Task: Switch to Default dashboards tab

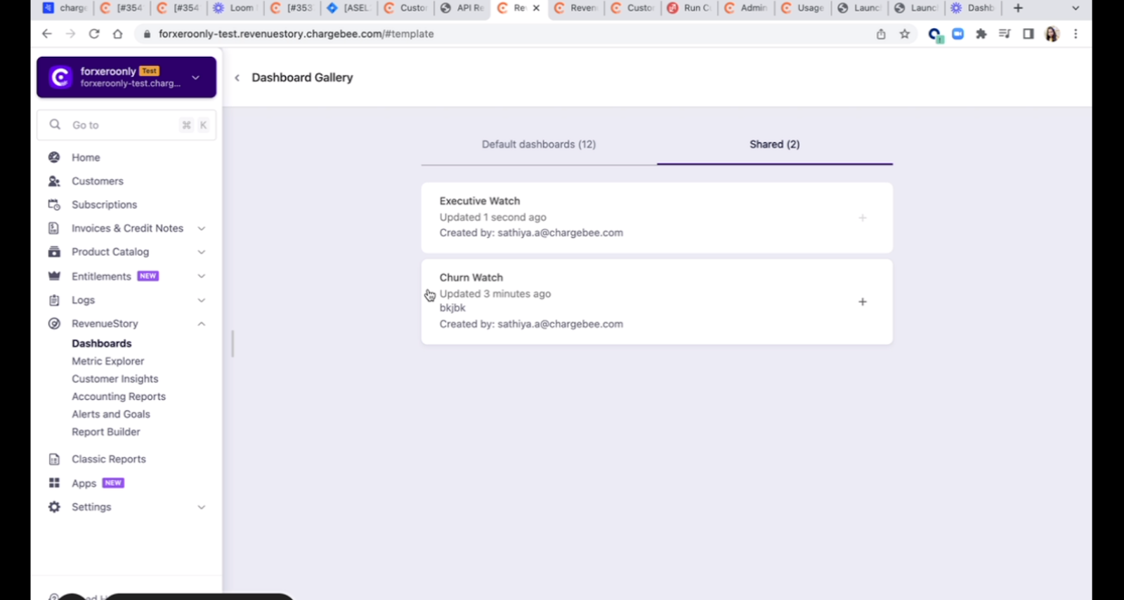Action: click(x=538, y=145)
